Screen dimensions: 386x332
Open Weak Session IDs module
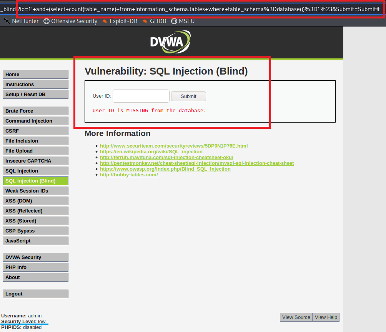tap(36, 191)
